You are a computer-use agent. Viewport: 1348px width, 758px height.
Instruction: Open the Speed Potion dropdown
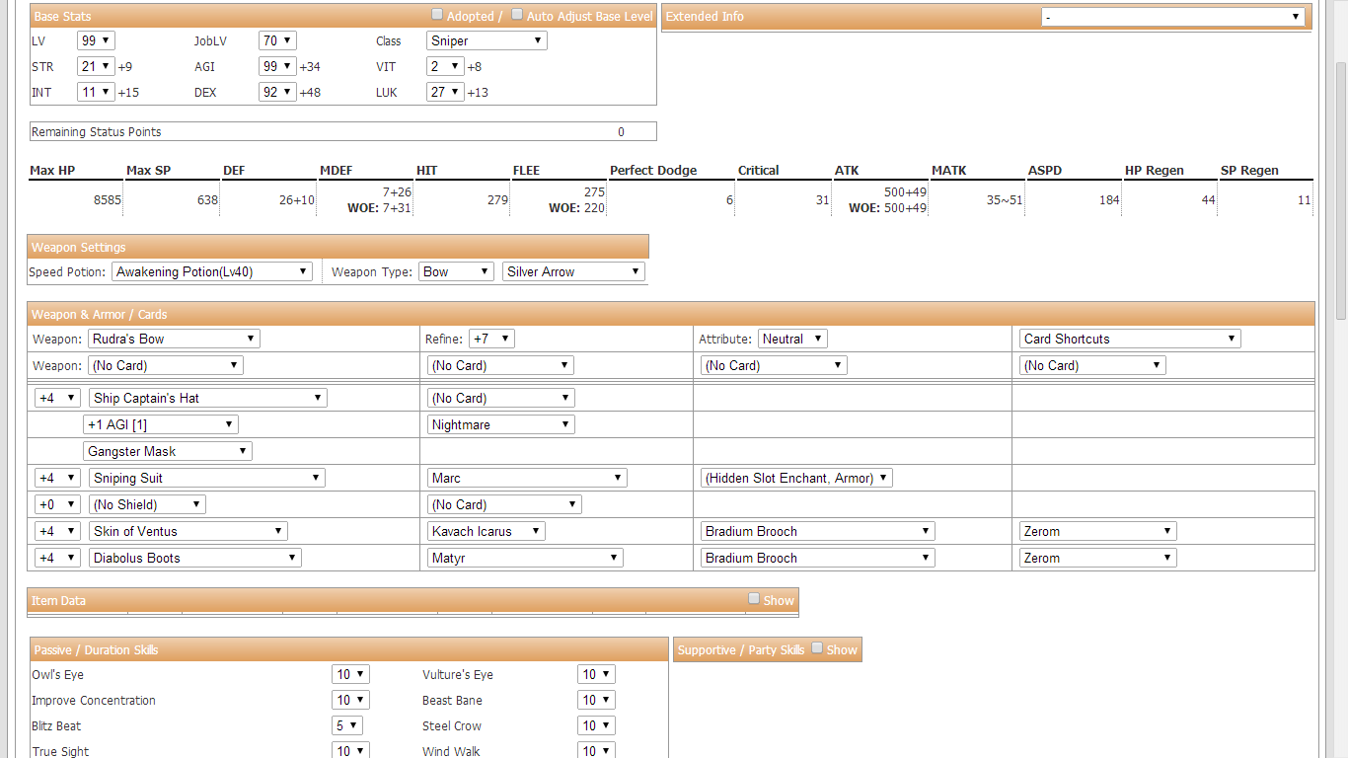212,270
